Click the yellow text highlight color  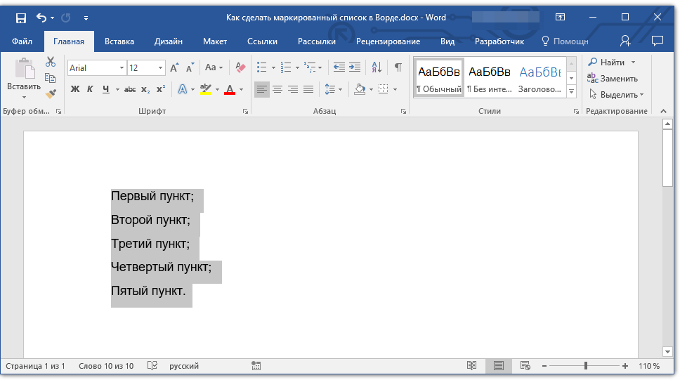[x=205, y=89]
